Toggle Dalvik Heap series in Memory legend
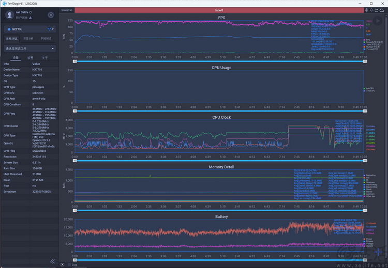This screenshot has height=268, width=388. pyautogui.click(x=370, y=184)
